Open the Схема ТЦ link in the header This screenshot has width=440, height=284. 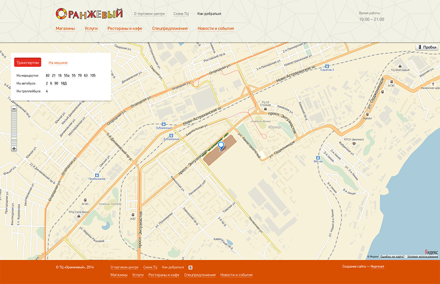(181, 14)
